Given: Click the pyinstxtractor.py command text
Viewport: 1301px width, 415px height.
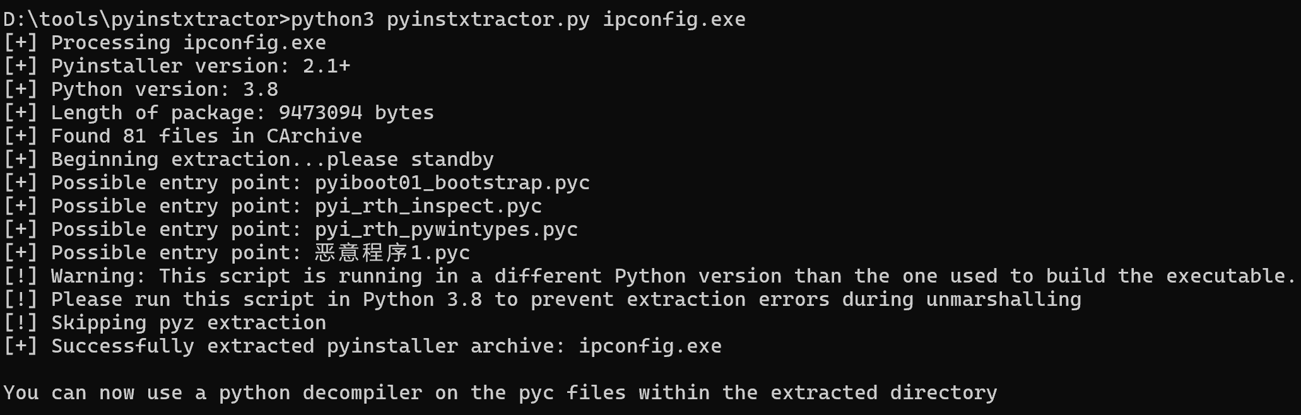Looking at the screenshot, I should coord(488,20).
